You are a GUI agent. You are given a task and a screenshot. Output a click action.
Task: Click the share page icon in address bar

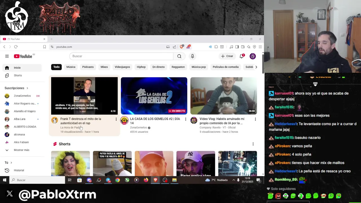click(174, 47)
